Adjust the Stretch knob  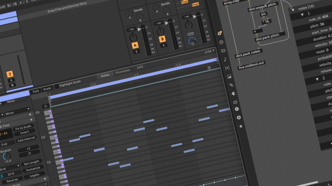[x=6, y=156]
